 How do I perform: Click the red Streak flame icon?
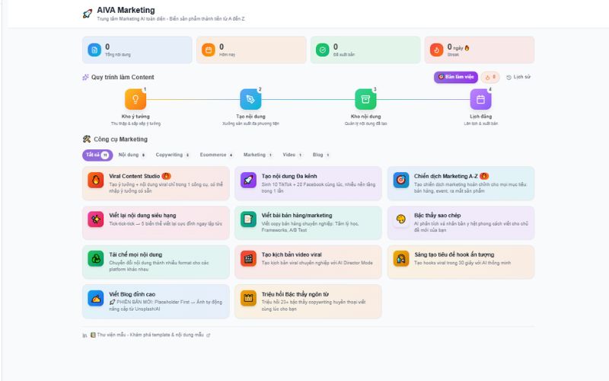(x=436, y=50)
